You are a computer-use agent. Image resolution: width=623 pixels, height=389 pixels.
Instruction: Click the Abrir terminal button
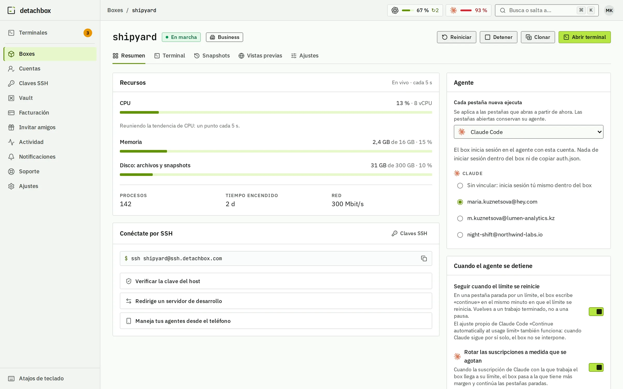585,37
